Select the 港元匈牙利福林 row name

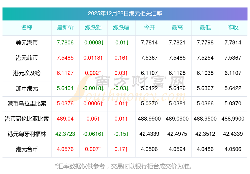[x=27, y=134]
